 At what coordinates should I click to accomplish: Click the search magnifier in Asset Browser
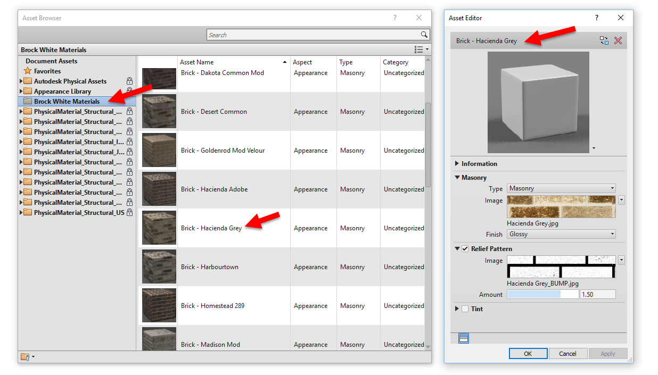point(424,34)
